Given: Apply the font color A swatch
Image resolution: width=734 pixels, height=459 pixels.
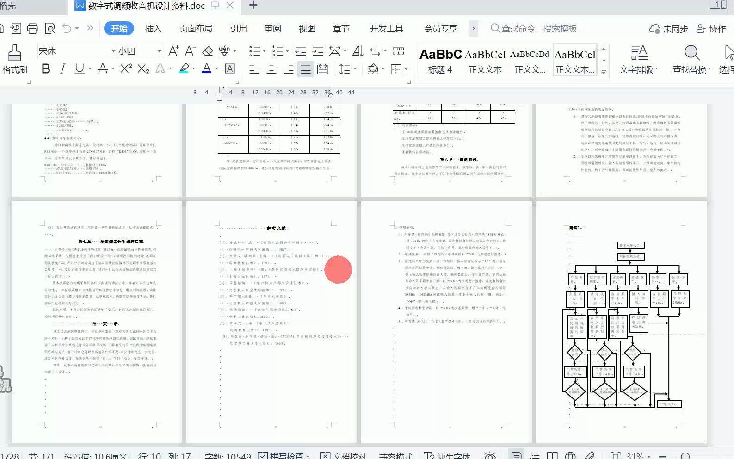Looking at the screenshot, I should pyautogui.click(x=207, y=69).
